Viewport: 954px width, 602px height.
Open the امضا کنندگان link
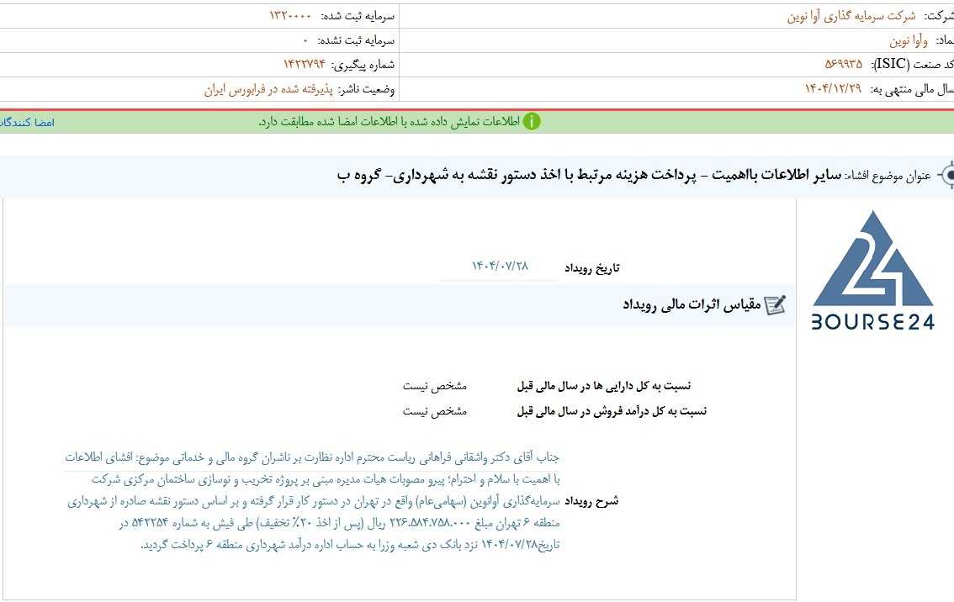coord(28,122)
